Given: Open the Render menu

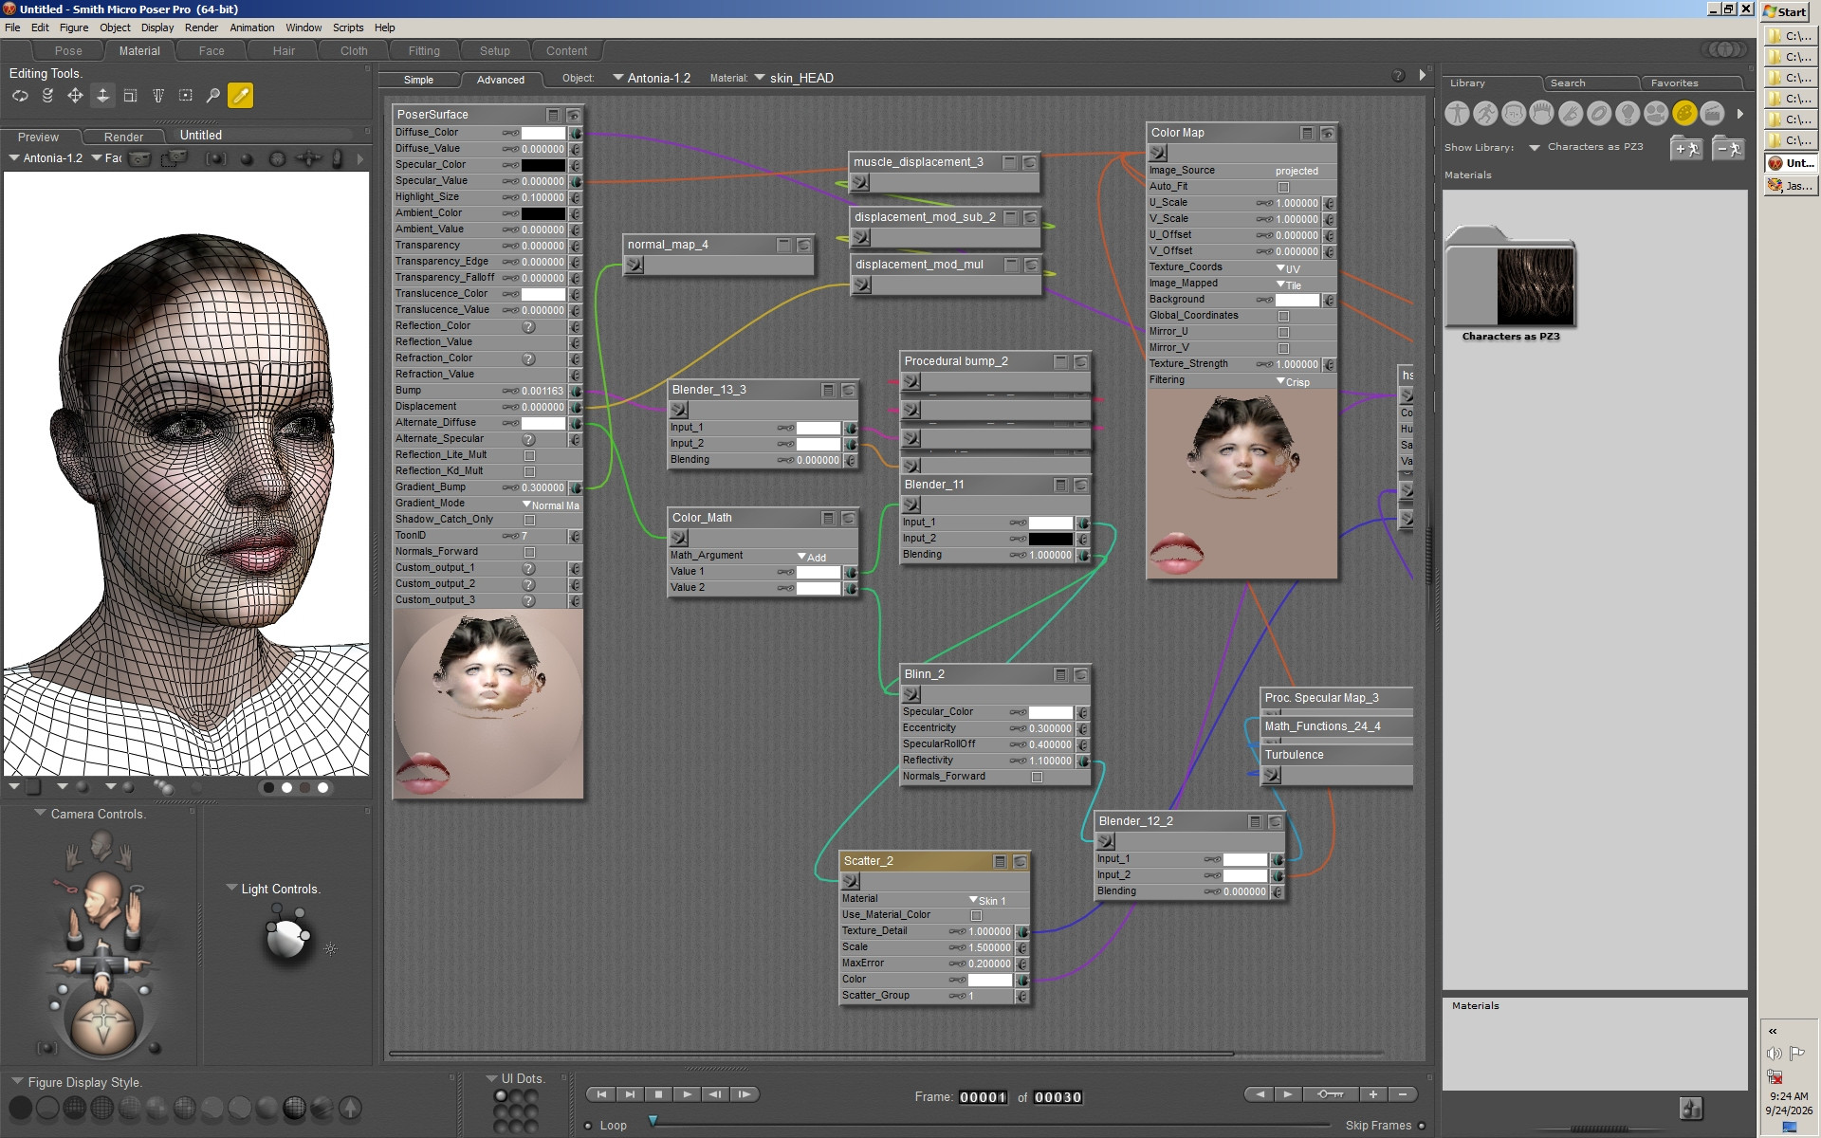Looking at the screenshot, I should tap(201, 28).
